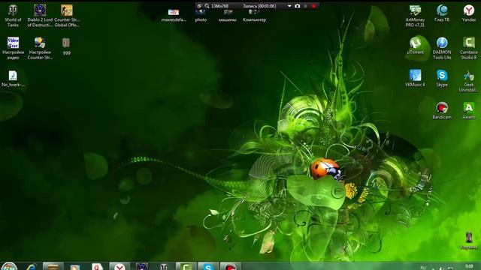481x270 pixels.
Task: Select the No_twerk audio file icon
Action: click(13, 79)
